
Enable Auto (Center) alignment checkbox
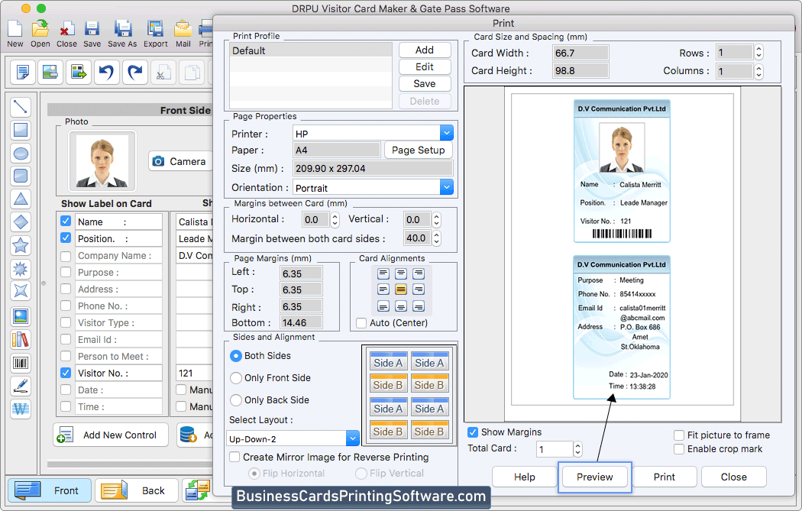click(x=361, y=323)
